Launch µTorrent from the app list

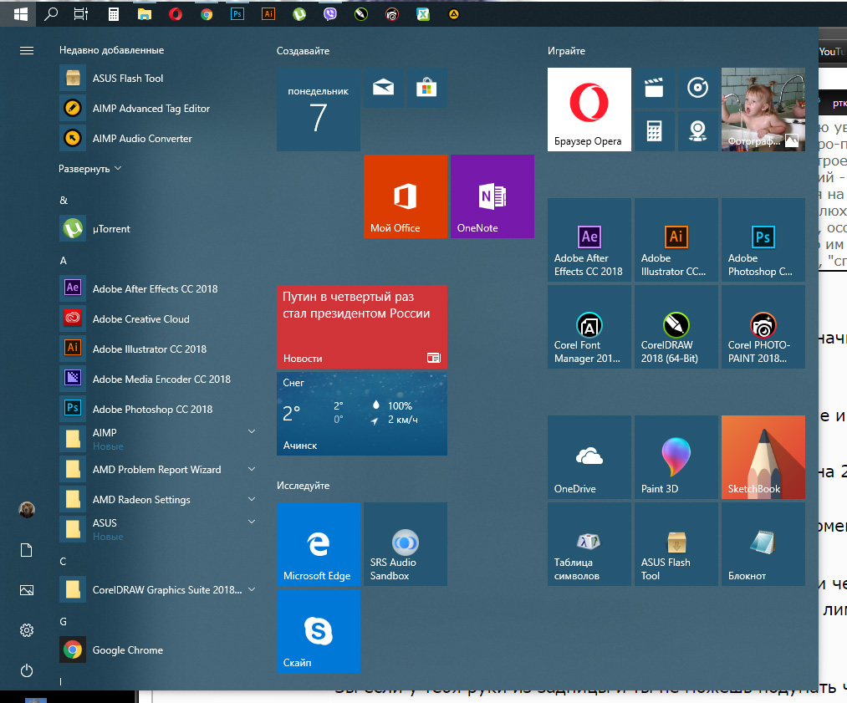pos(158,229)
